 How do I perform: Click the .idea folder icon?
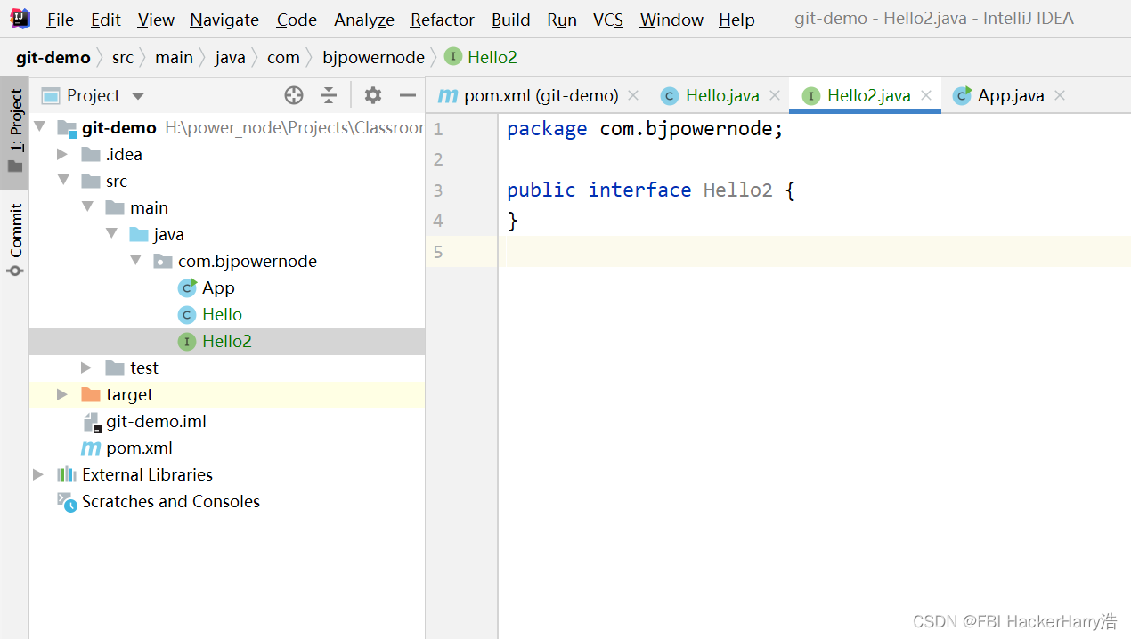coord(91,154)
